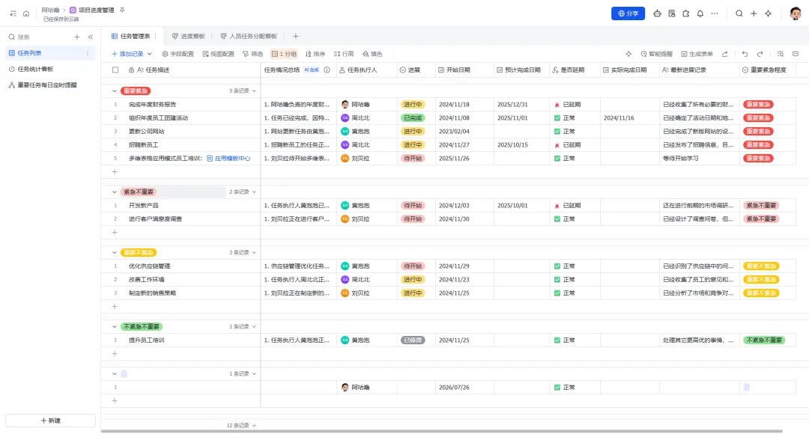Click the plus create icon at top right
This screenshot has height=434, width=809.
[754, 13]
